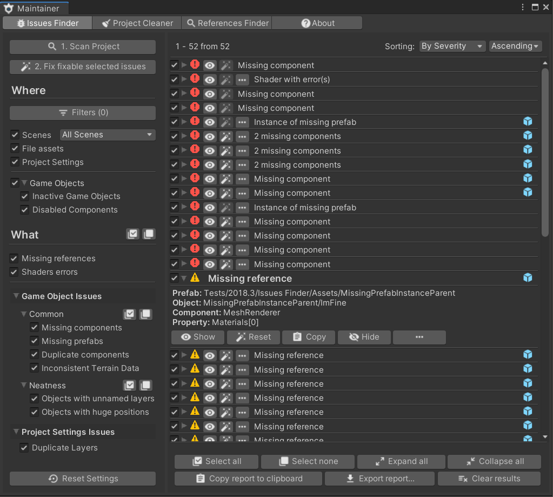Collapse the Game Objects foldout
Image resolution: width=553 pixels, height=497 pixels.
click(x=24, y=183)
